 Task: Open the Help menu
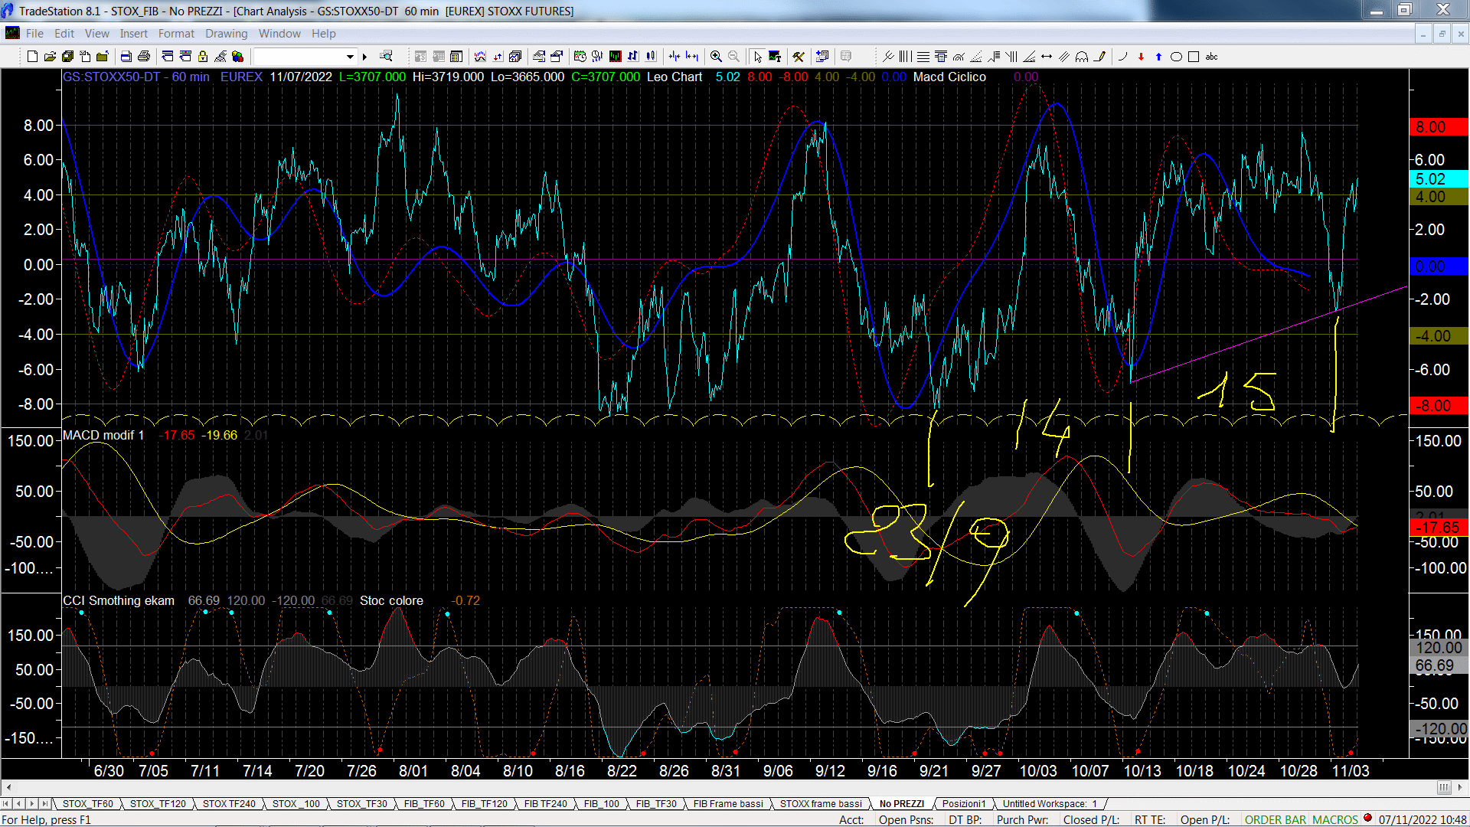click(x=323, y=34)
